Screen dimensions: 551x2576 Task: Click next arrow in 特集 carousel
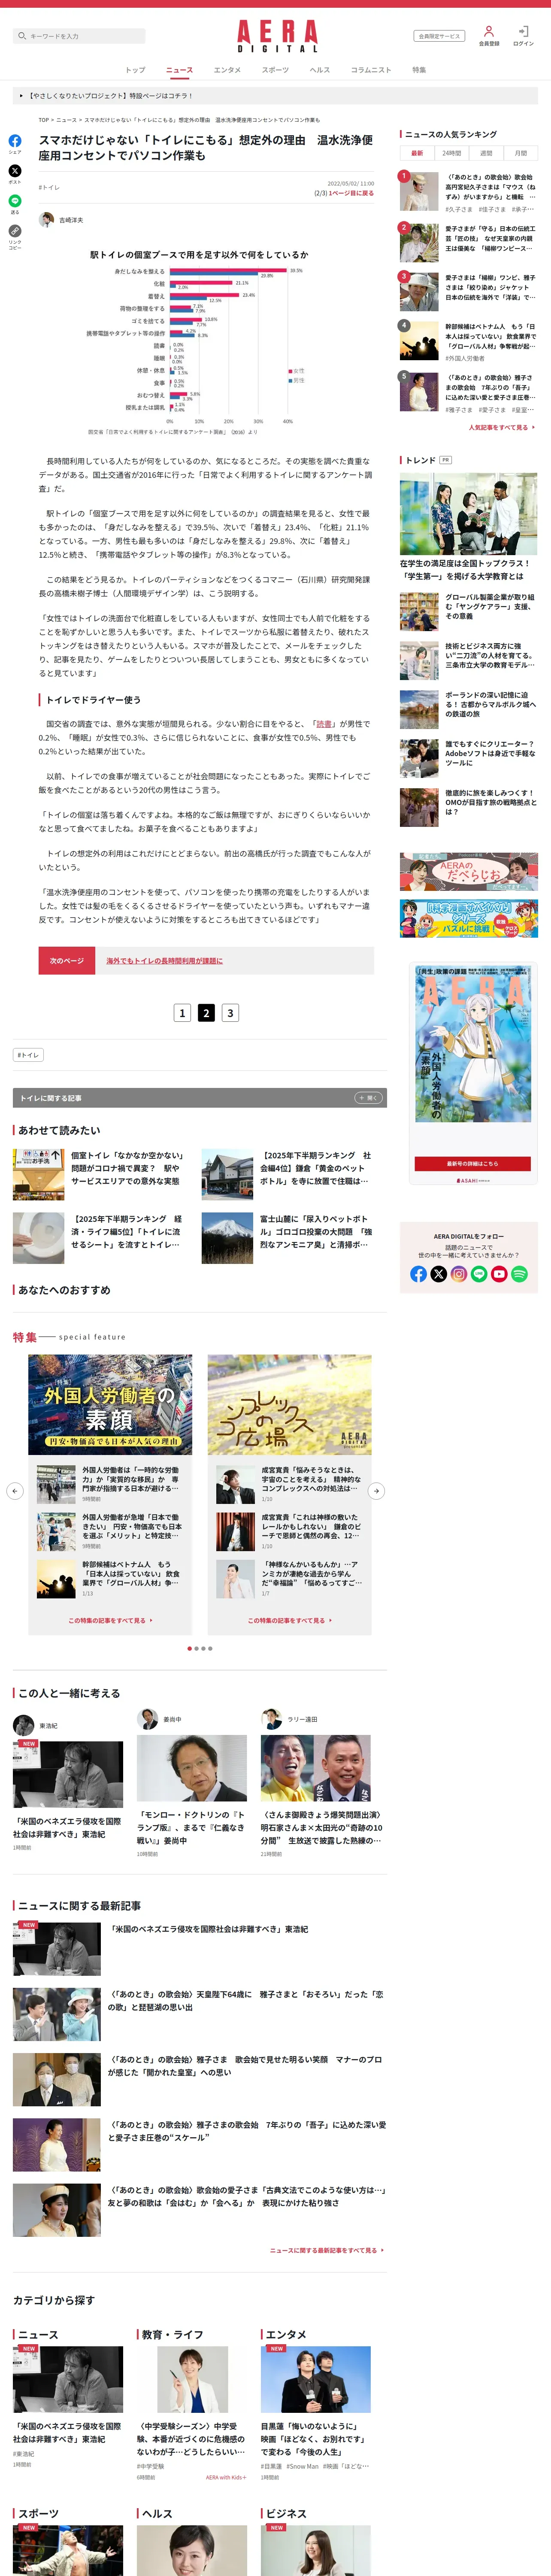coord(376,1491)
